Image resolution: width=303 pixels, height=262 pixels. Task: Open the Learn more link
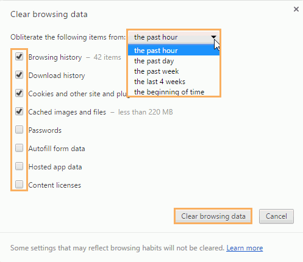tap(244, 248)
